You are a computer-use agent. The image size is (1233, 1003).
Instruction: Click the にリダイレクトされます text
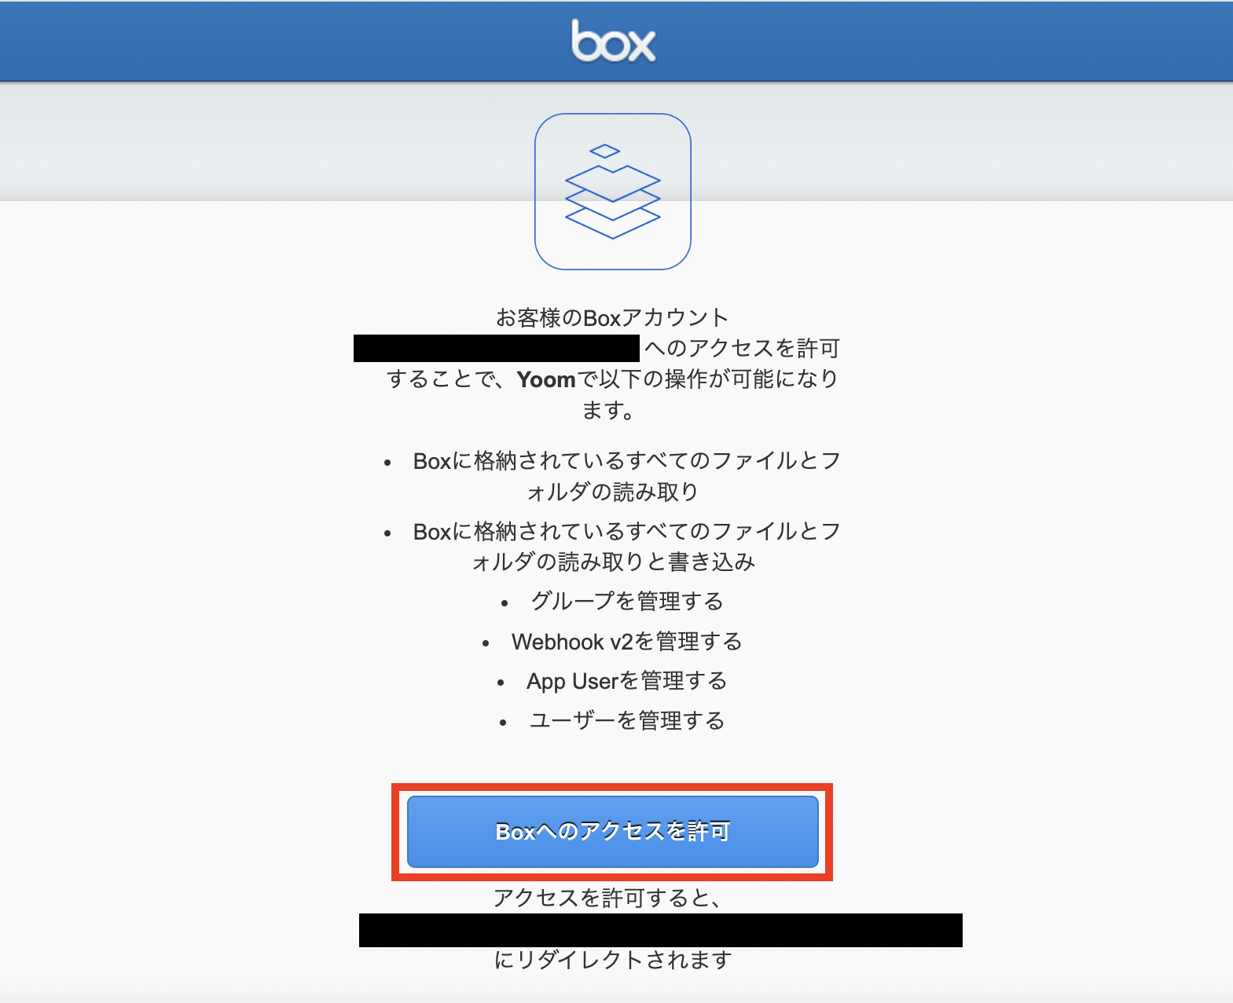coord(613,960)
